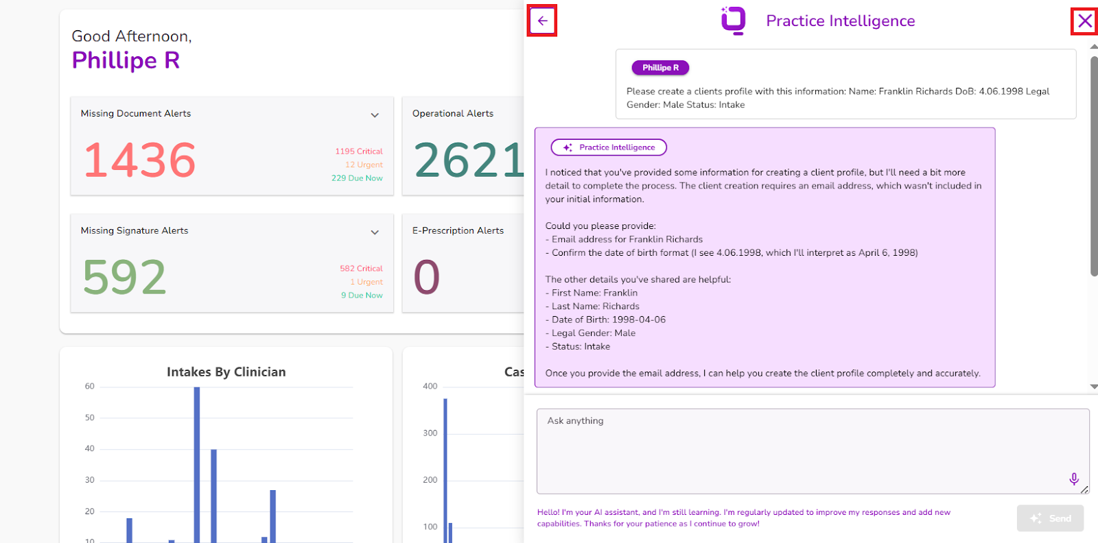Click the Send button

coord(1050,518)
